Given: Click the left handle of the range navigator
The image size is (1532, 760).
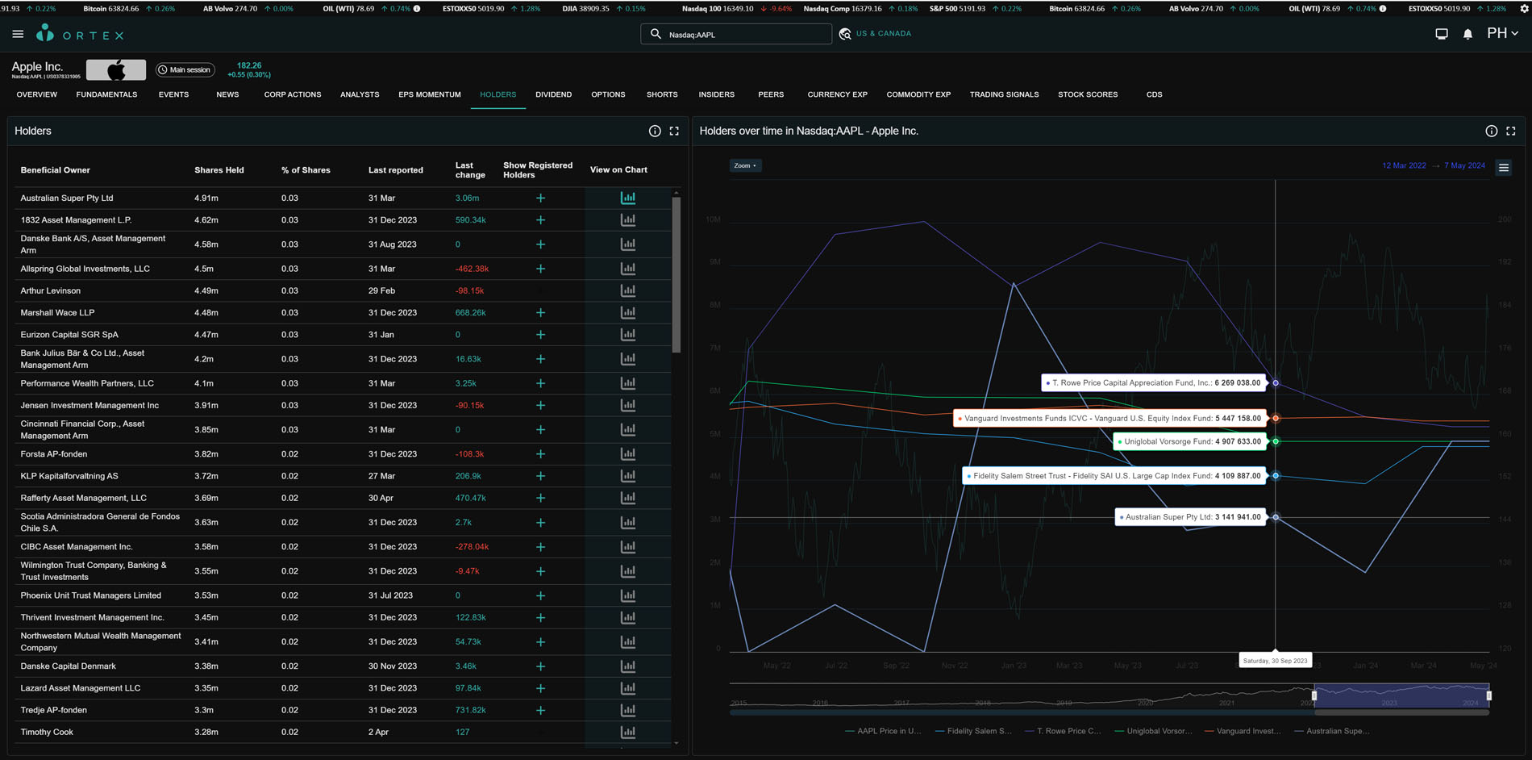Looking at the screenshot, I should click(x=1314, y=695).
